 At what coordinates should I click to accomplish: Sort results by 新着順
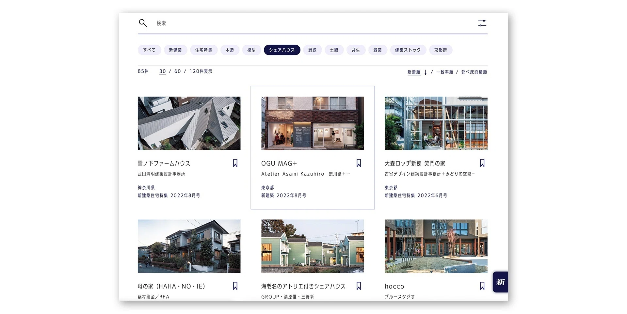pos(414,72)
